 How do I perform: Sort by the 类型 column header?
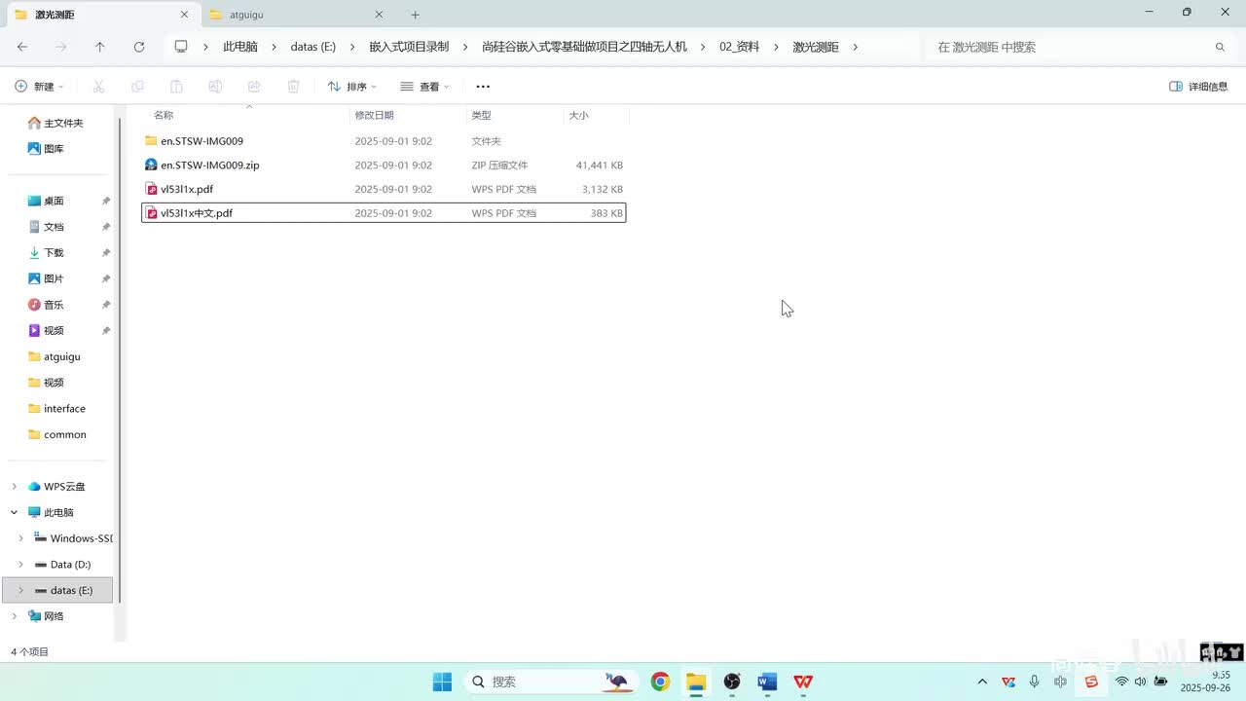coord(481,115)
